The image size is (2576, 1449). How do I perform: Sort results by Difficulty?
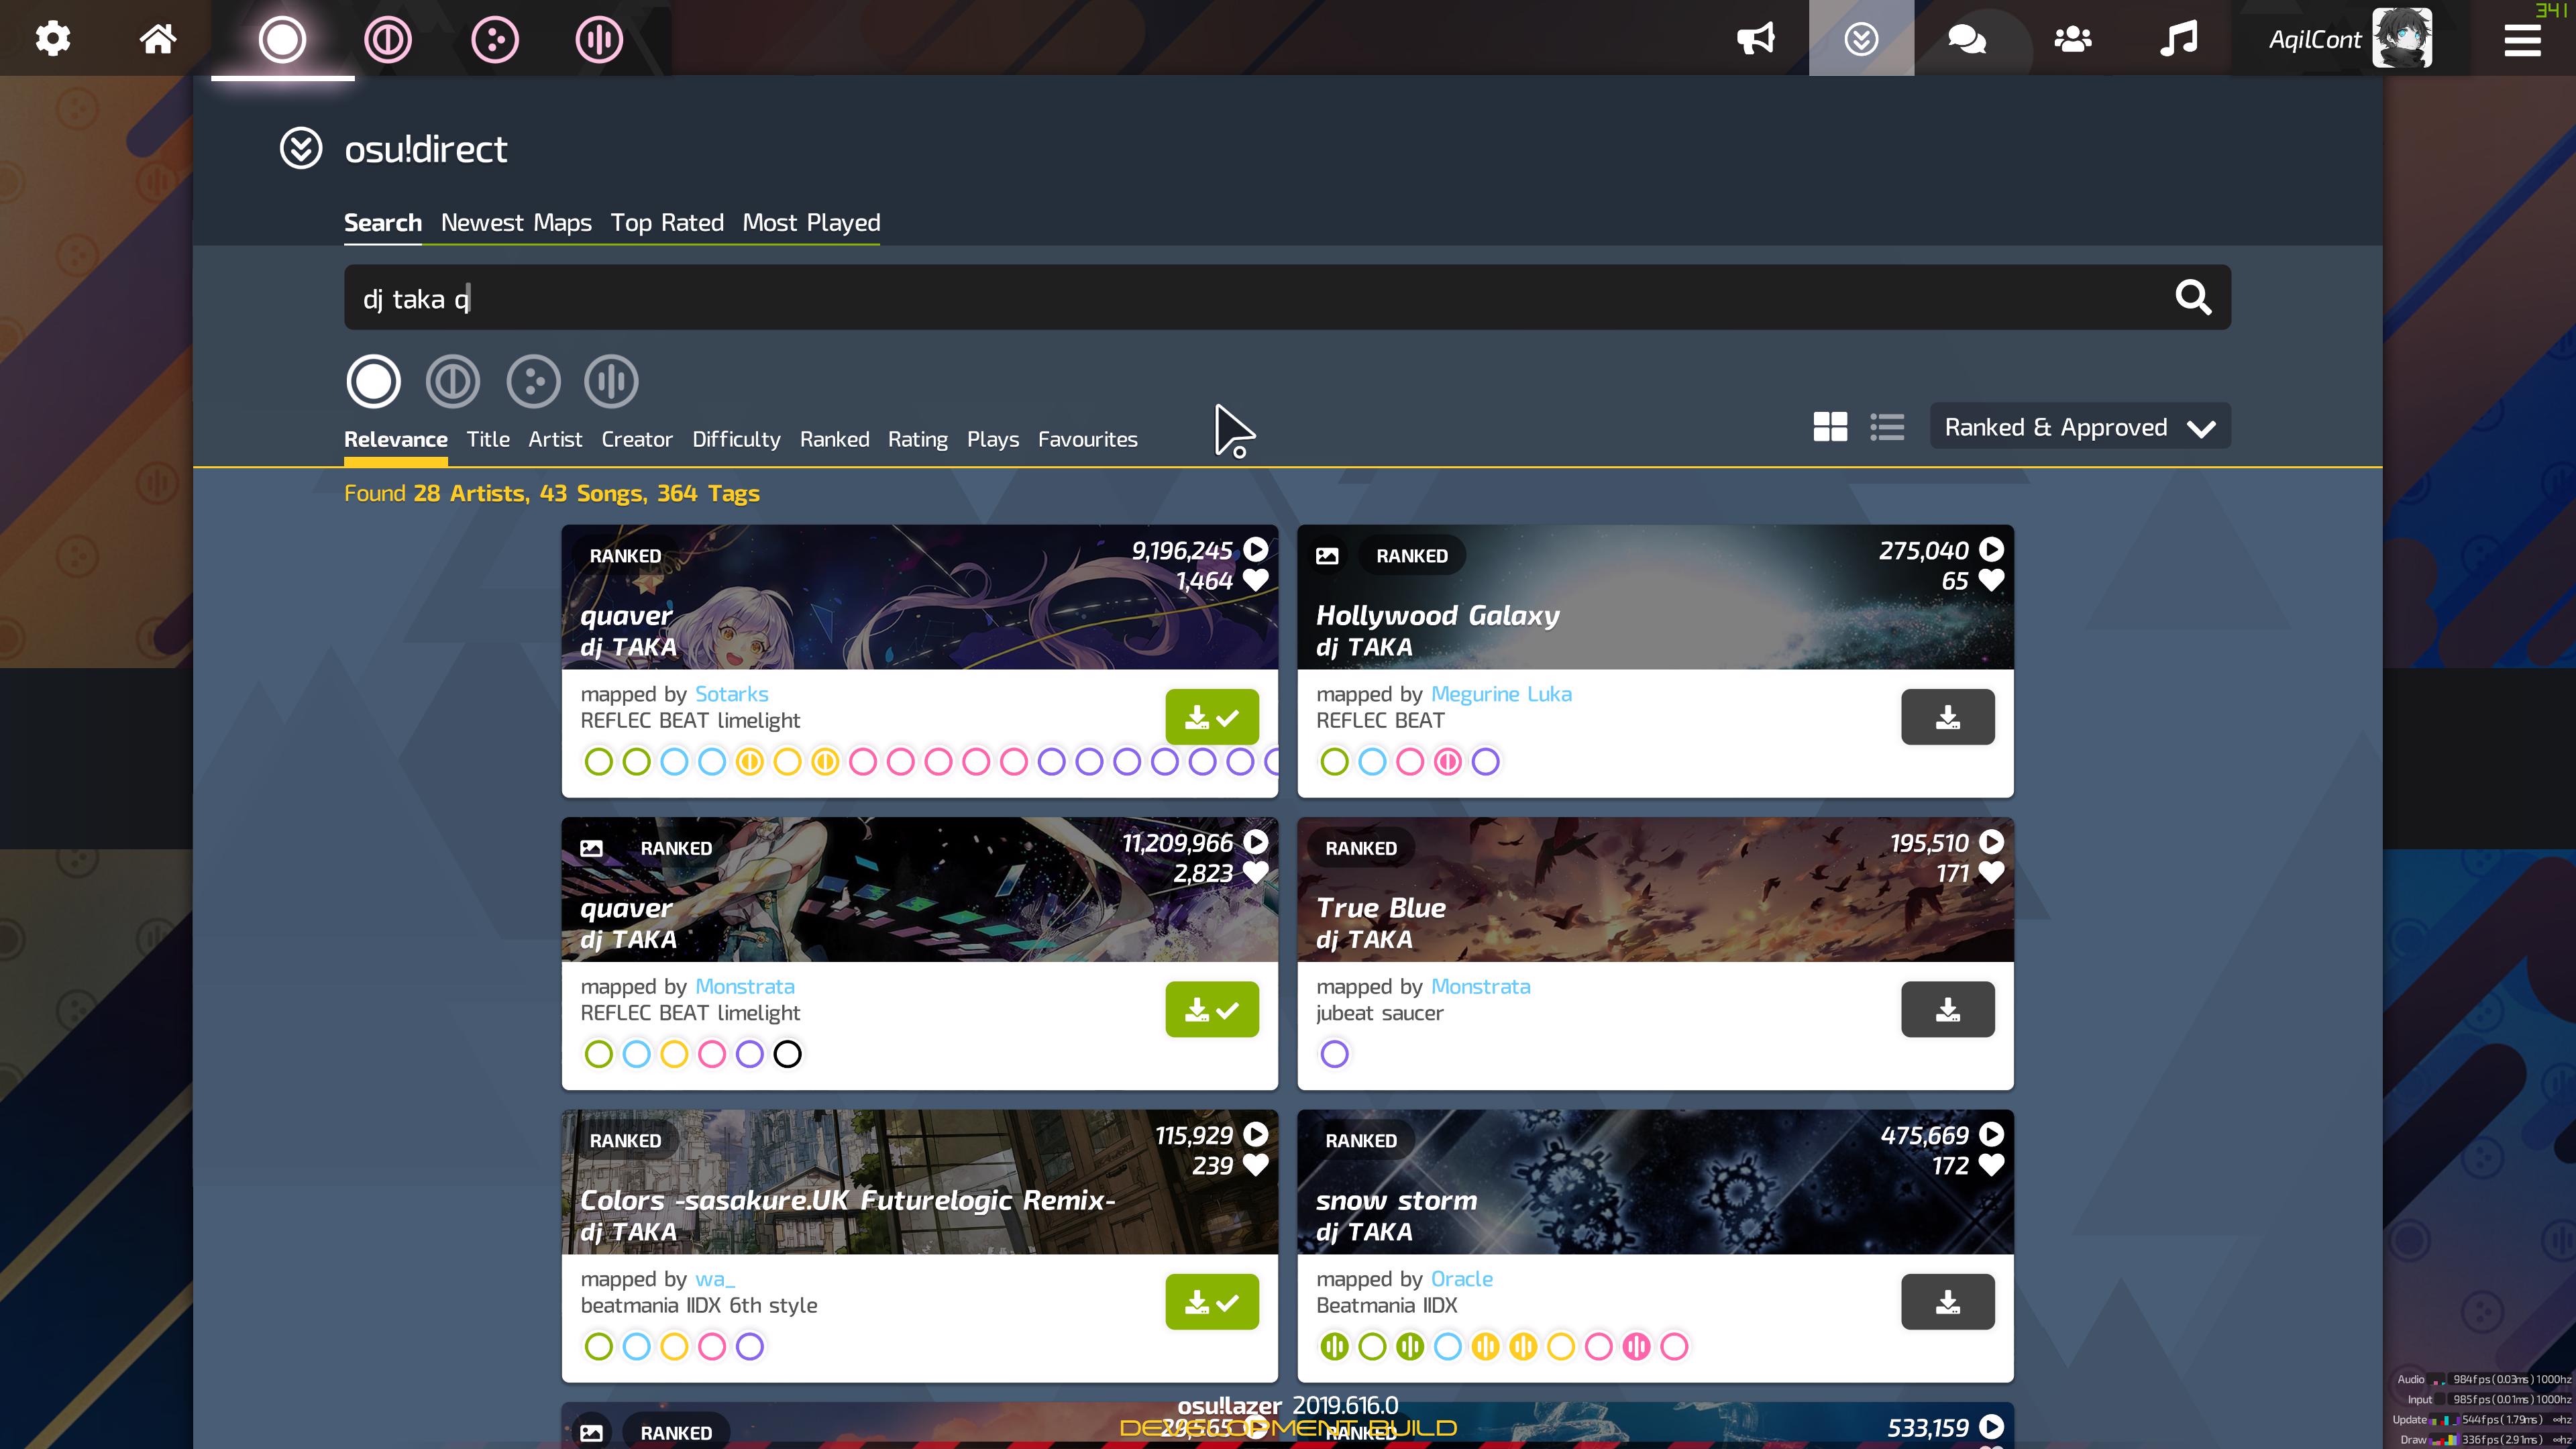736,439
